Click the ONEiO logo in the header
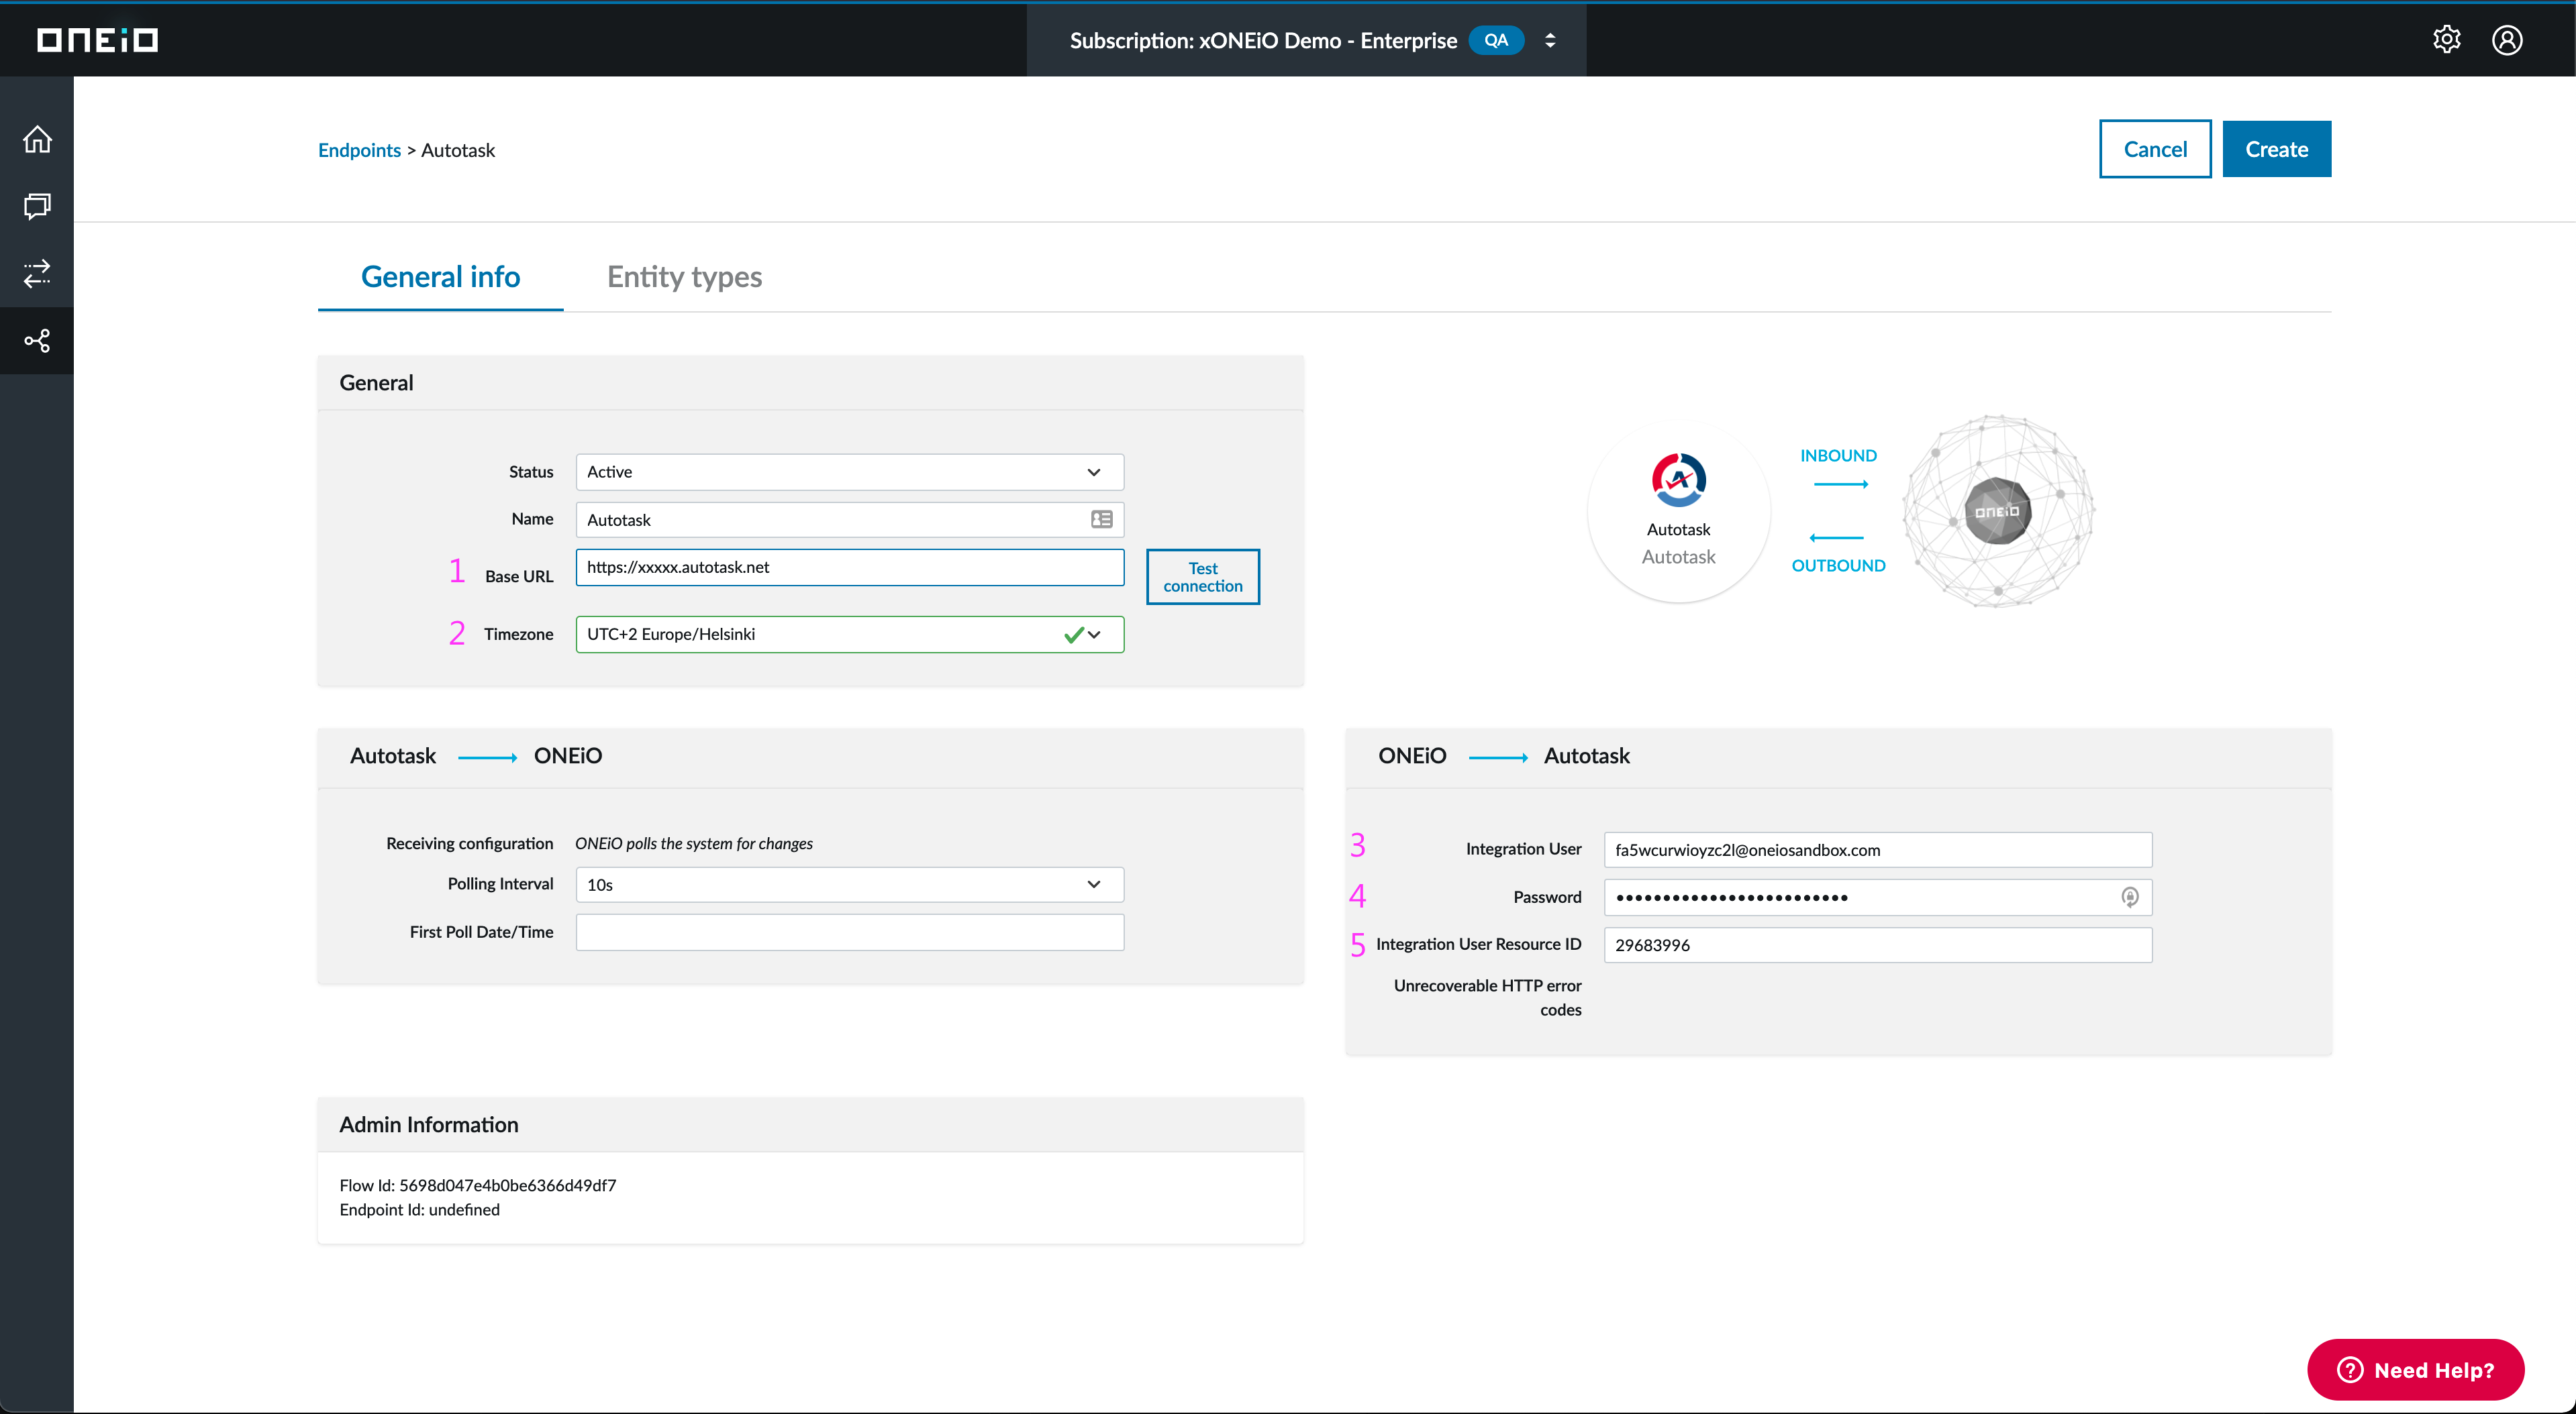2576x1414 pixels. pos(97,40)
